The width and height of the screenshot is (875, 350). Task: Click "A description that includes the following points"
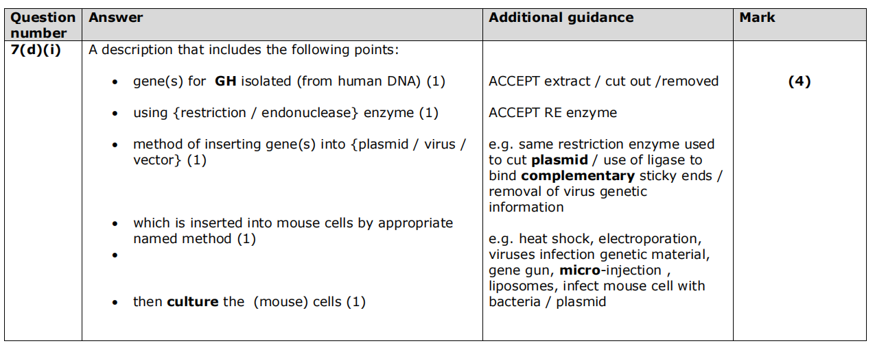point(244,51)
